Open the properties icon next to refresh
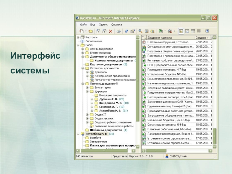The width and height of the screenshot is (232, 174). pos(132,31)
